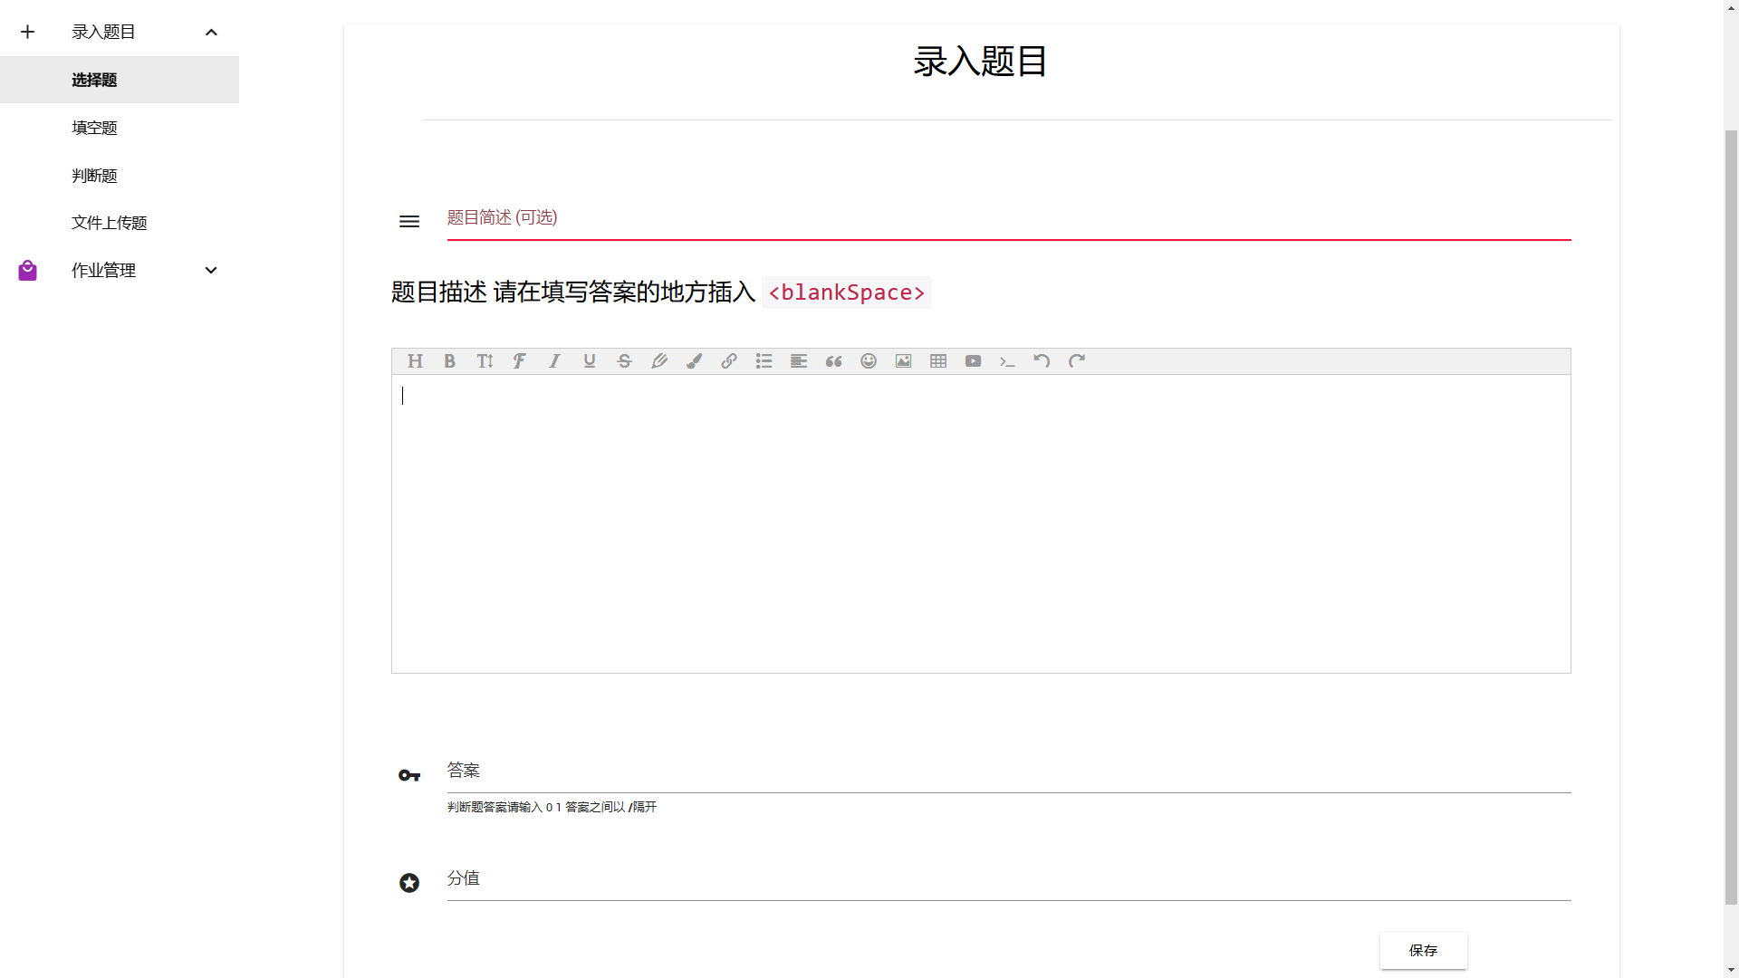Image resolution: width=1739 pixels, height=978 pixels.
Task: Go to 文件上传题 in the sidebar
Action: (110, 223)
